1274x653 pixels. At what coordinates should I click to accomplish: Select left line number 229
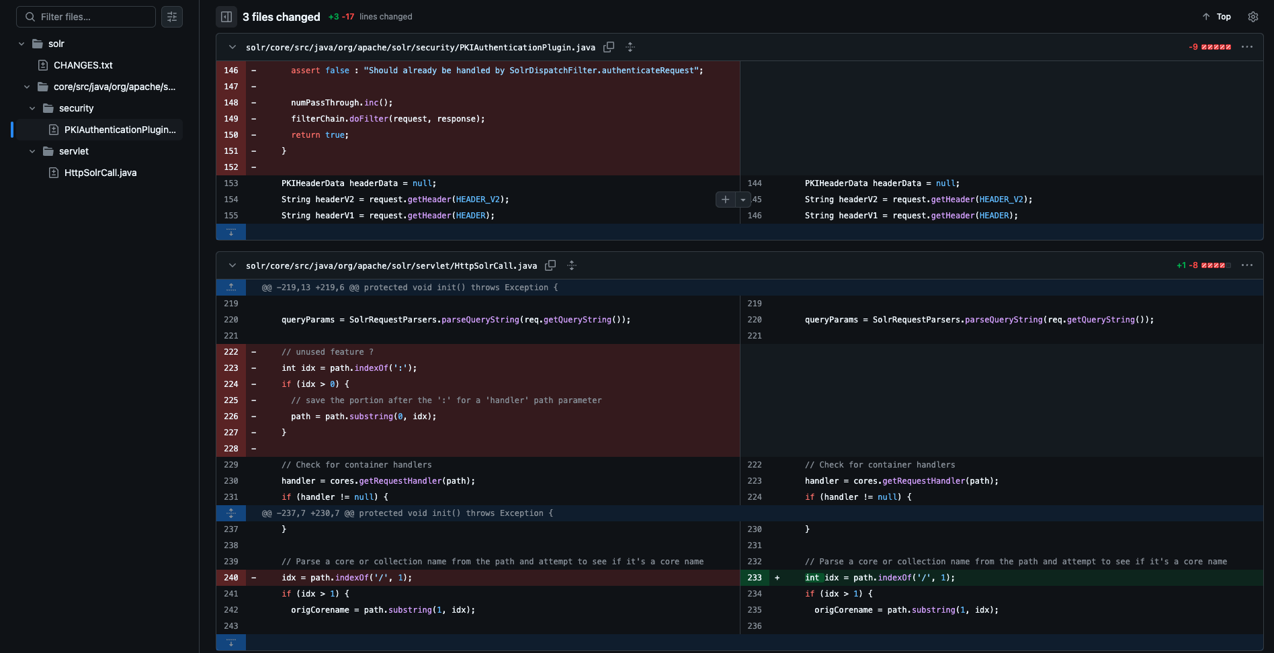point(231,465)
